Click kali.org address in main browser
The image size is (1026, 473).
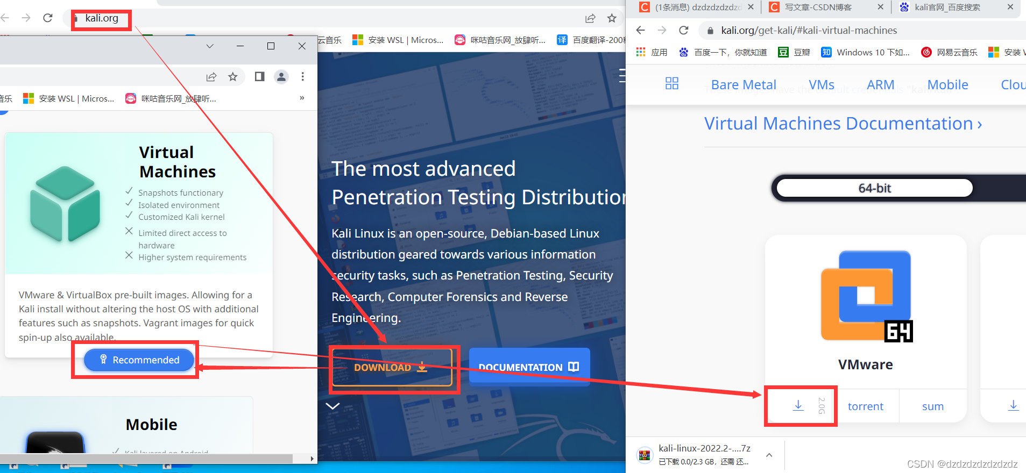[102, 18]
